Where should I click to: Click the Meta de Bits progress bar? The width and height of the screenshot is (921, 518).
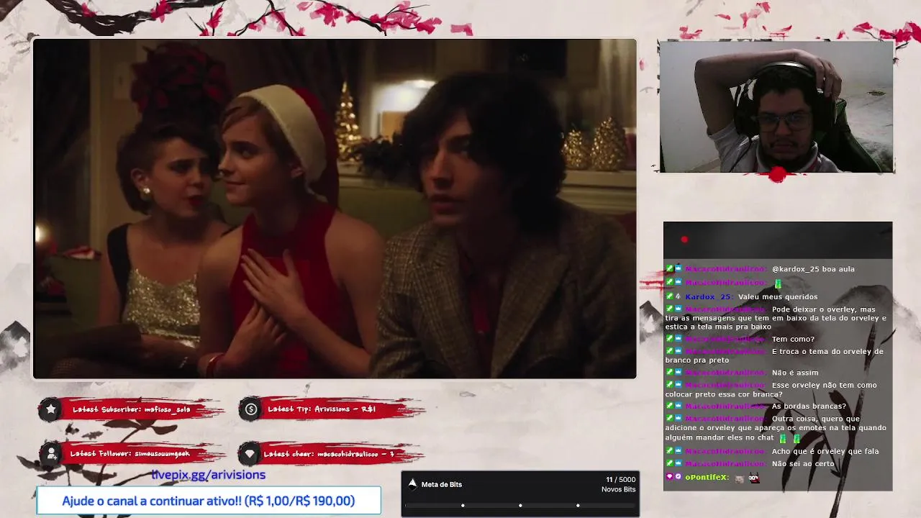[x=520, y=505]
